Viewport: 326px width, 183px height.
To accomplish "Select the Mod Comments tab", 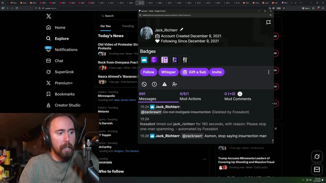I will 238,96.
